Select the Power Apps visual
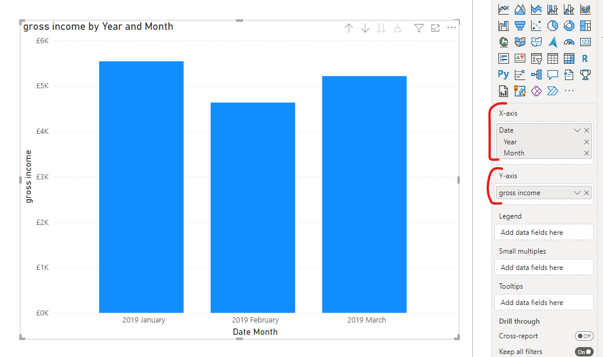 click(536, 91)
